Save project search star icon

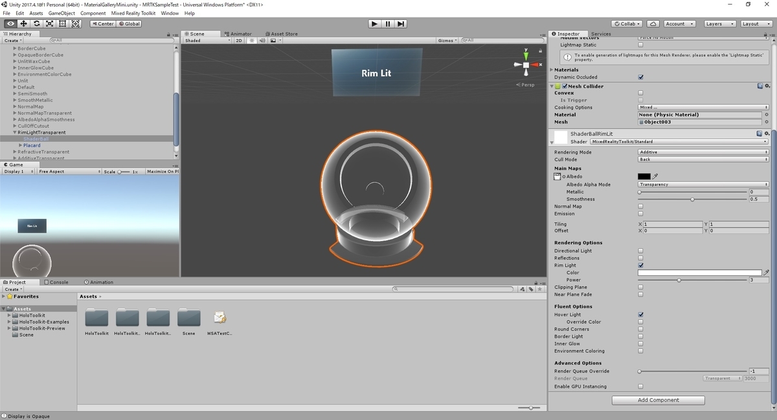tap(539, 289)
